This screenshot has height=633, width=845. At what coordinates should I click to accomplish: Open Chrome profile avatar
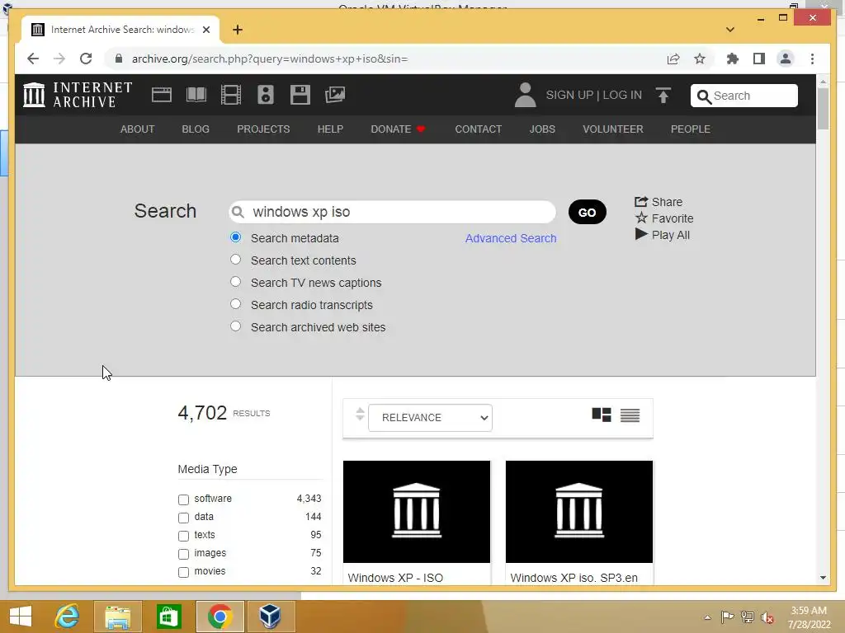click(786, 59)
